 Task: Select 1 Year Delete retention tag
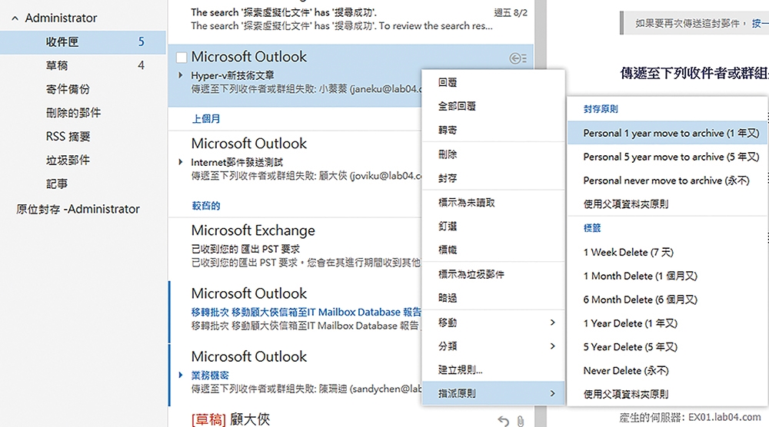point(668,323)
